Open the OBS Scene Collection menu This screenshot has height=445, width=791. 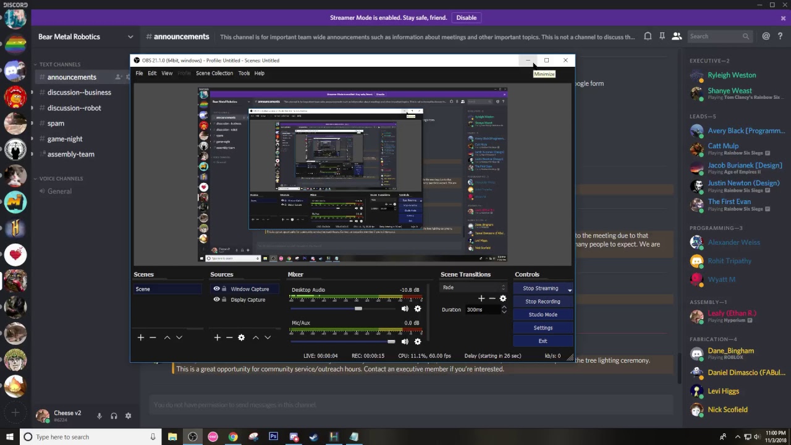point(214,74)
